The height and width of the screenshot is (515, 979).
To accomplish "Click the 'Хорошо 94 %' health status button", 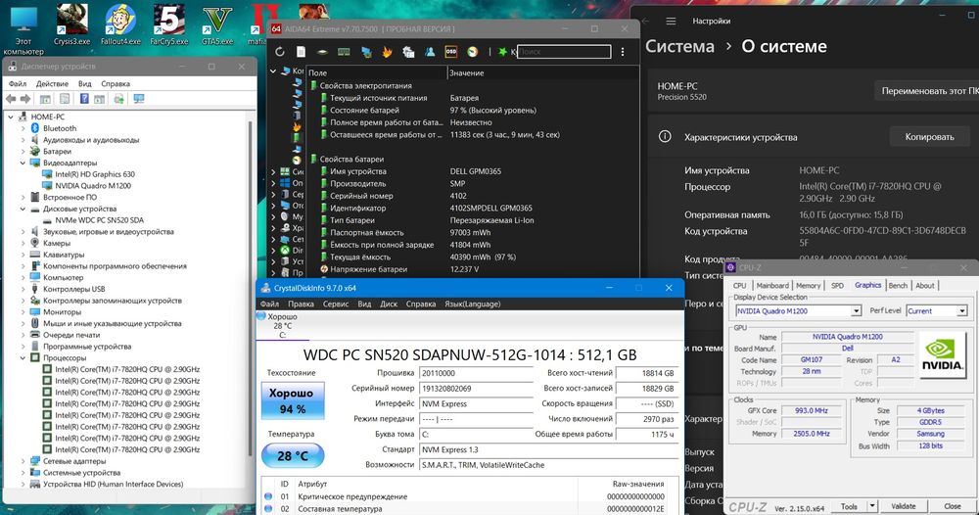I will pos(292,400).
